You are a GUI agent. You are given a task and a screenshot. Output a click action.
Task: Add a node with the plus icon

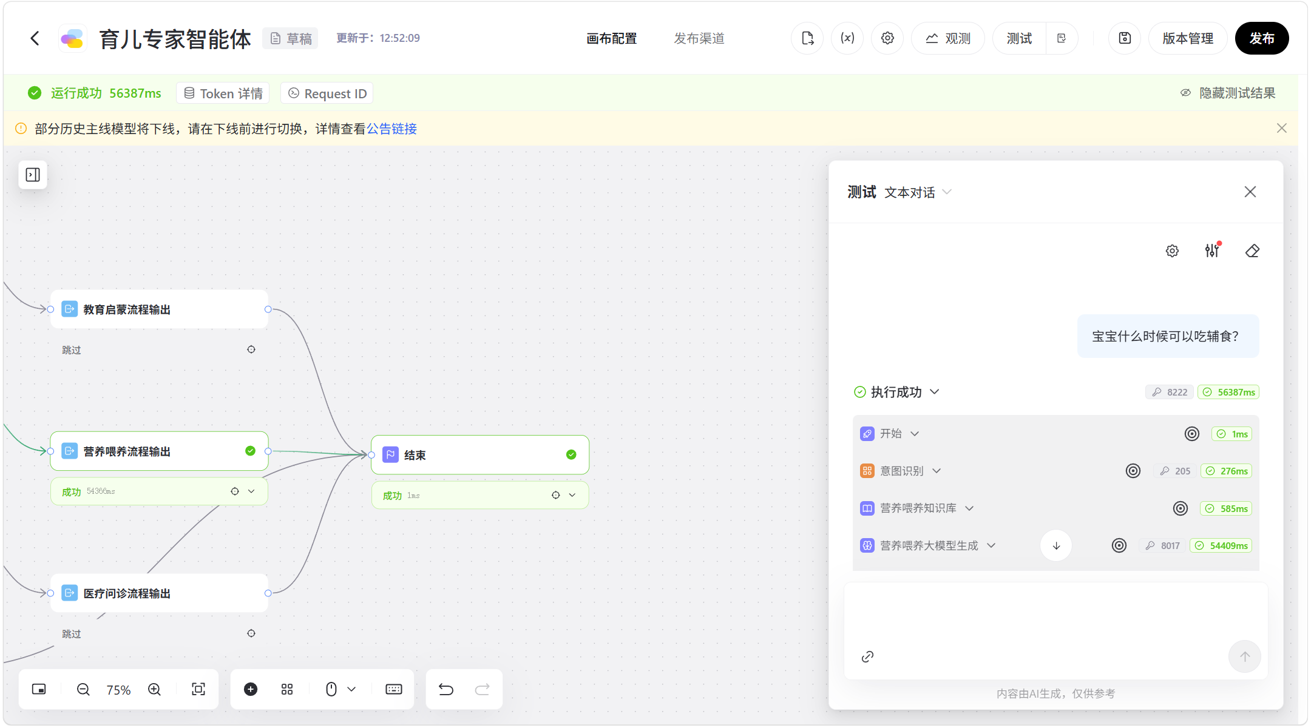point(251,689)
